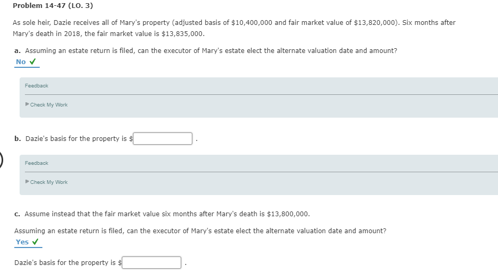
Task: Open the Yes answer dropdown in part c
Action: pyautogui.click(x=22, y=242)
